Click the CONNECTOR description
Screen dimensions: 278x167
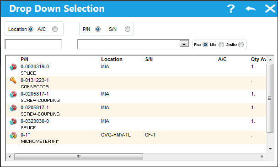(x=35, y=86)
